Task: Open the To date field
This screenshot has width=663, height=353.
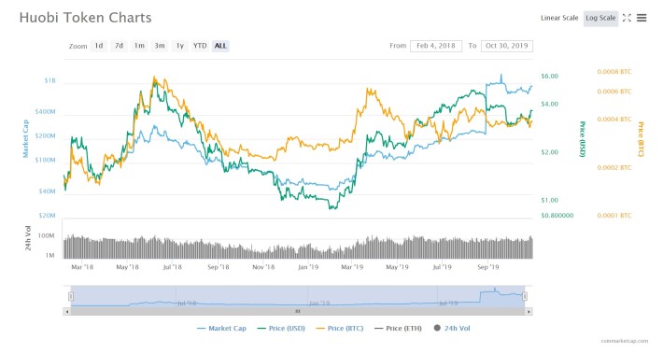Action: (x=507, y=46)
